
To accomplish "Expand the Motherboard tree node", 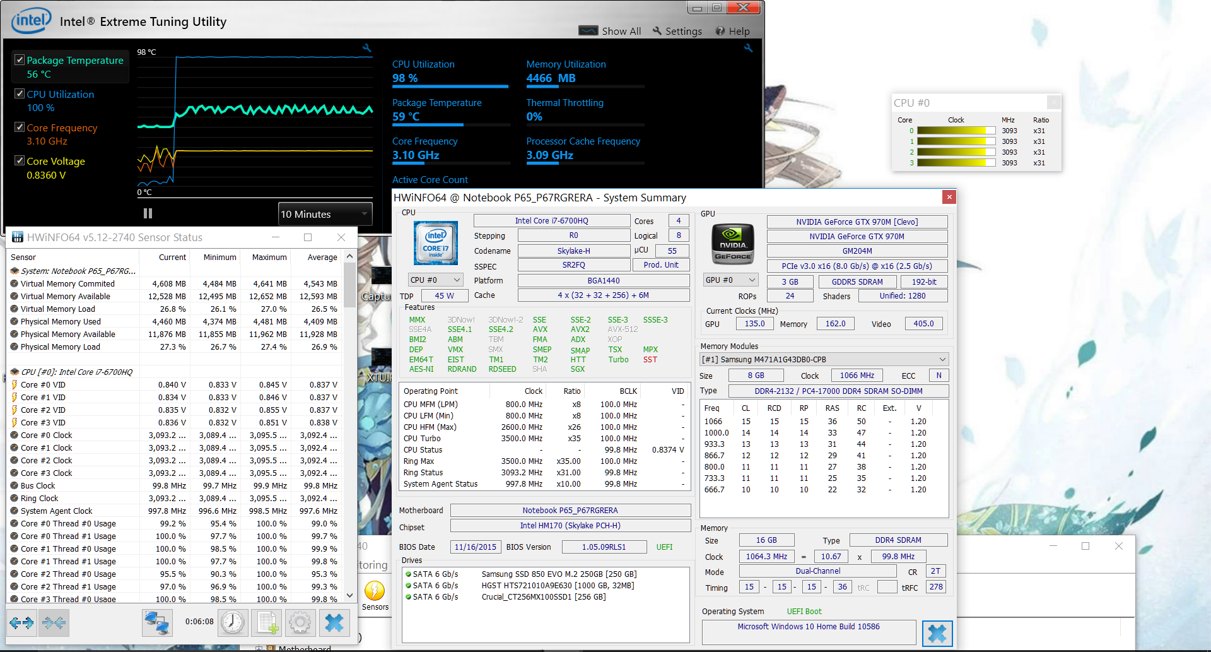I will click(x=259, y=648).
